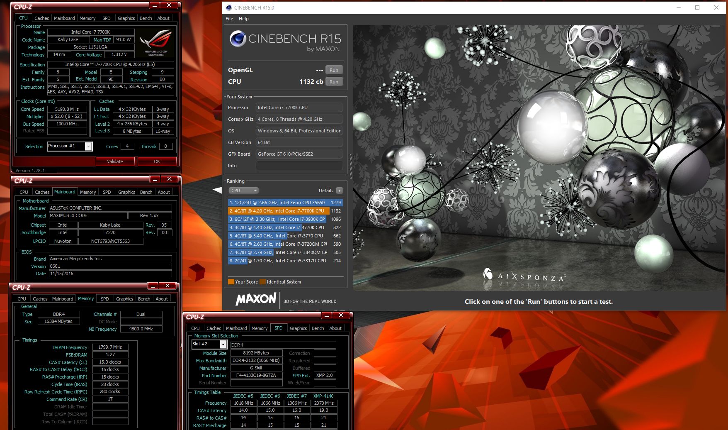Open the Cinebench Help menu
This screenshot has height=430, width=728.
coord(244,19)
